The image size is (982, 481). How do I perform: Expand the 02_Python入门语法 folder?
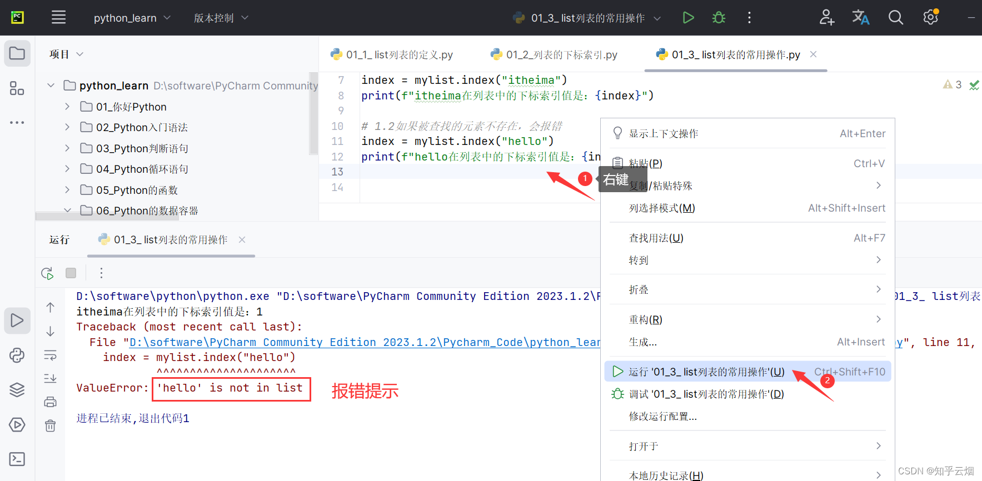[x=67, y=127]
